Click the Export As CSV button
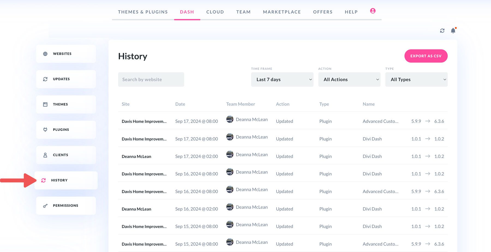491x252 pixels. 426,56
